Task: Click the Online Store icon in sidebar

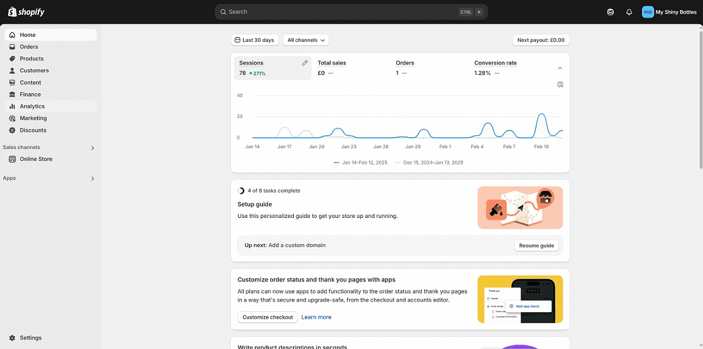Action: click(x=13, y=159)
